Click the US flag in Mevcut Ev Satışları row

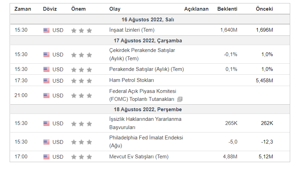tap(46, 157)
